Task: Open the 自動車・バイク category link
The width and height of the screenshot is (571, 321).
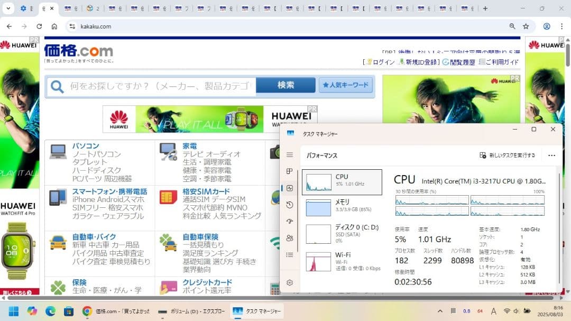Action: [94, 237]
